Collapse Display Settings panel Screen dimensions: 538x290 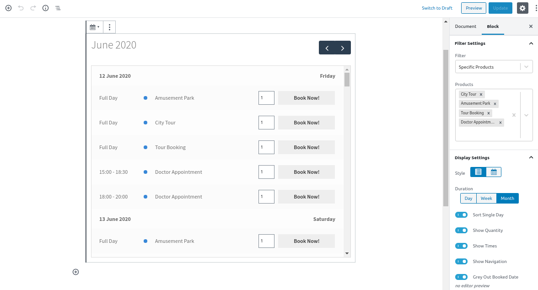[x=531, y=157]
